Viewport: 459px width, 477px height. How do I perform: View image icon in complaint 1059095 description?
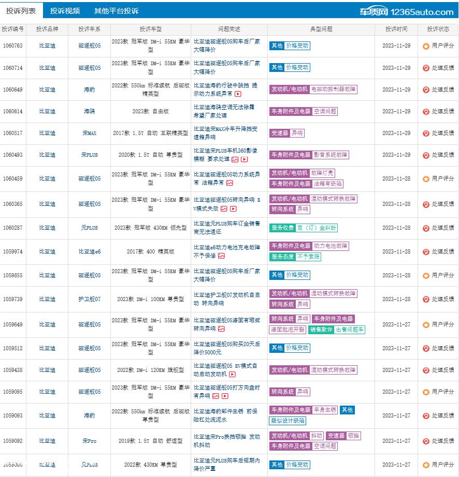click(216, 396)
